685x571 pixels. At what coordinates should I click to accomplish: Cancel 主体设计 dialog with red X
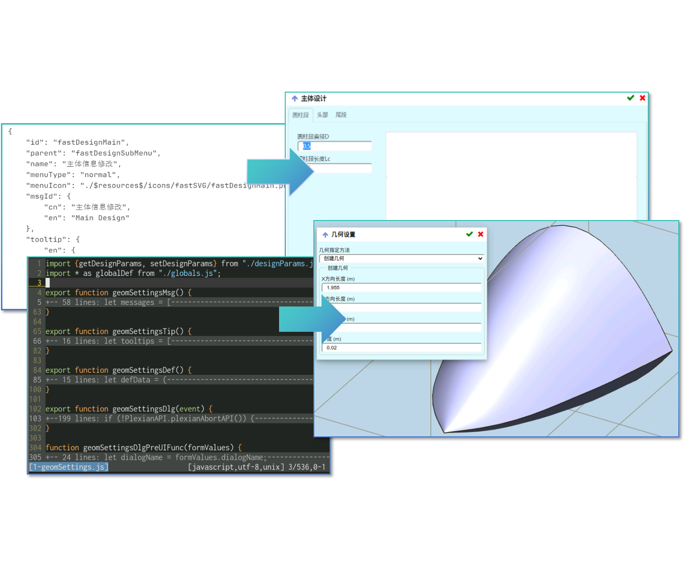coord(643,98)
